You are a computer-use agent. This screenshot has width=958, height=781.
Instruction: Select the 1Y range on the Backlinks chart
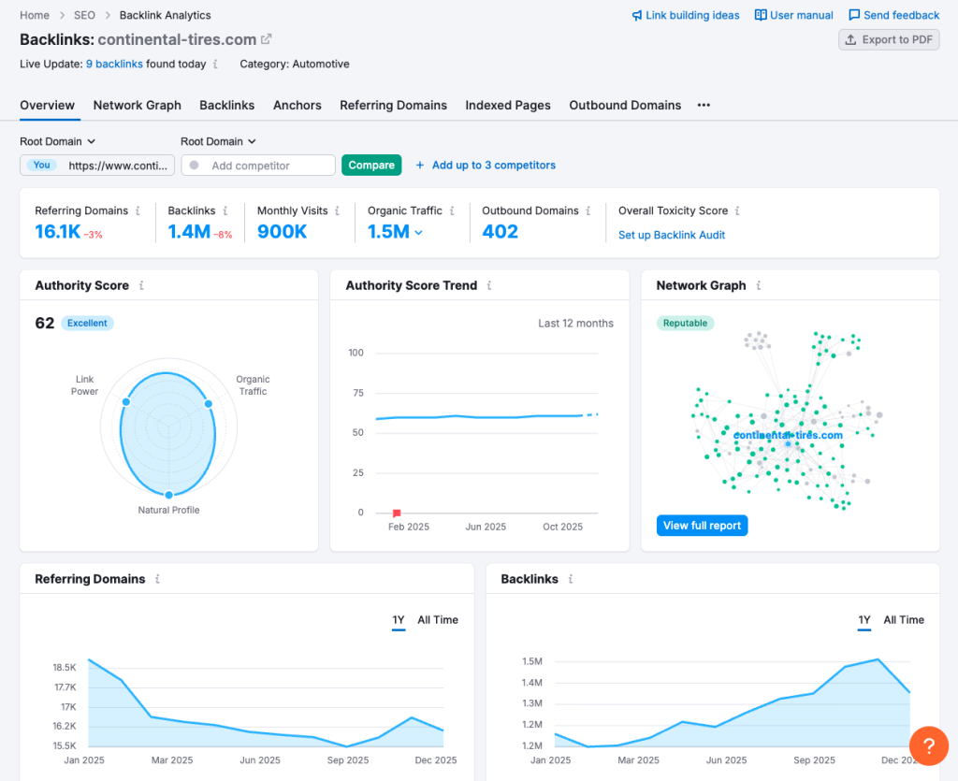(x=864, y=620)
